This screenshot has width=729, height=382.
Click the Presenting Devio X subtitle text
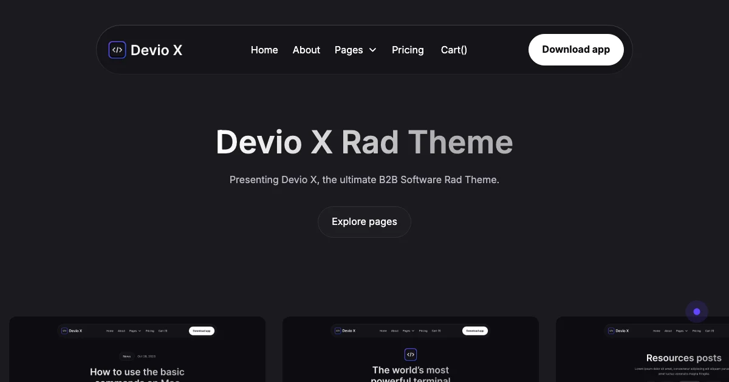tap(364, 179)
